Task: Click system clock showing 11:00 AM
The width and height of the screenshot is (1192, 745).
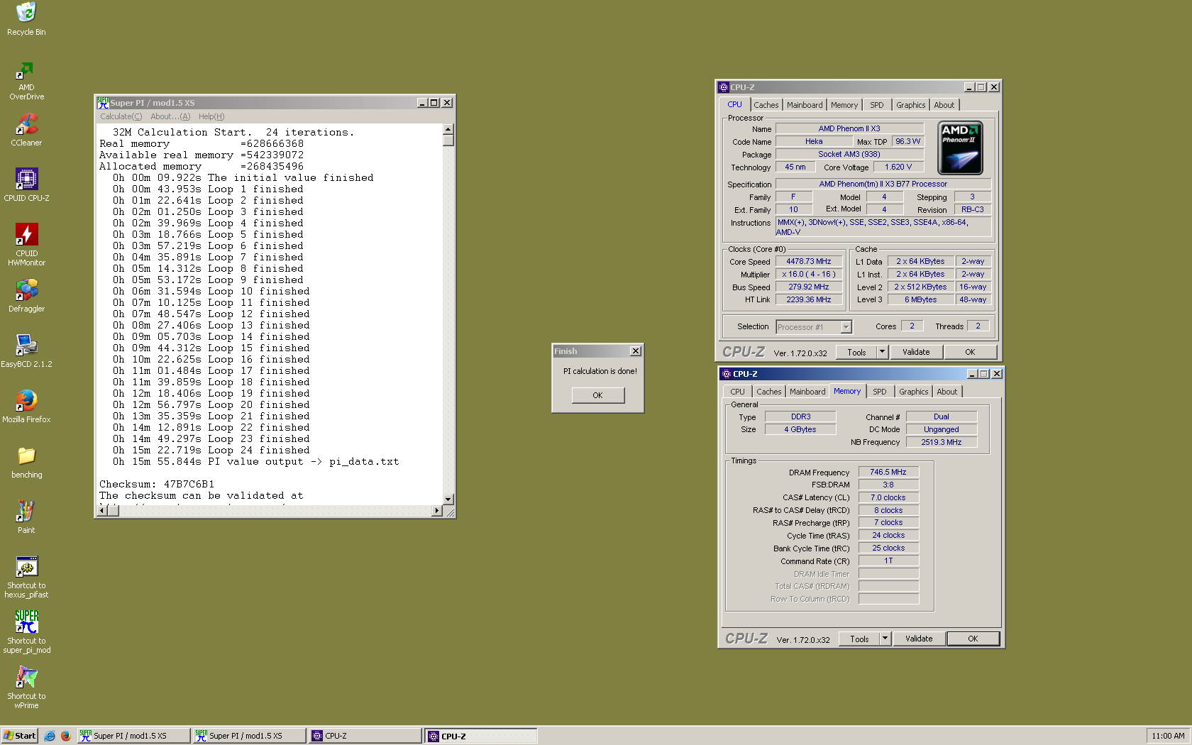Action: click(x=1168, y=736)
